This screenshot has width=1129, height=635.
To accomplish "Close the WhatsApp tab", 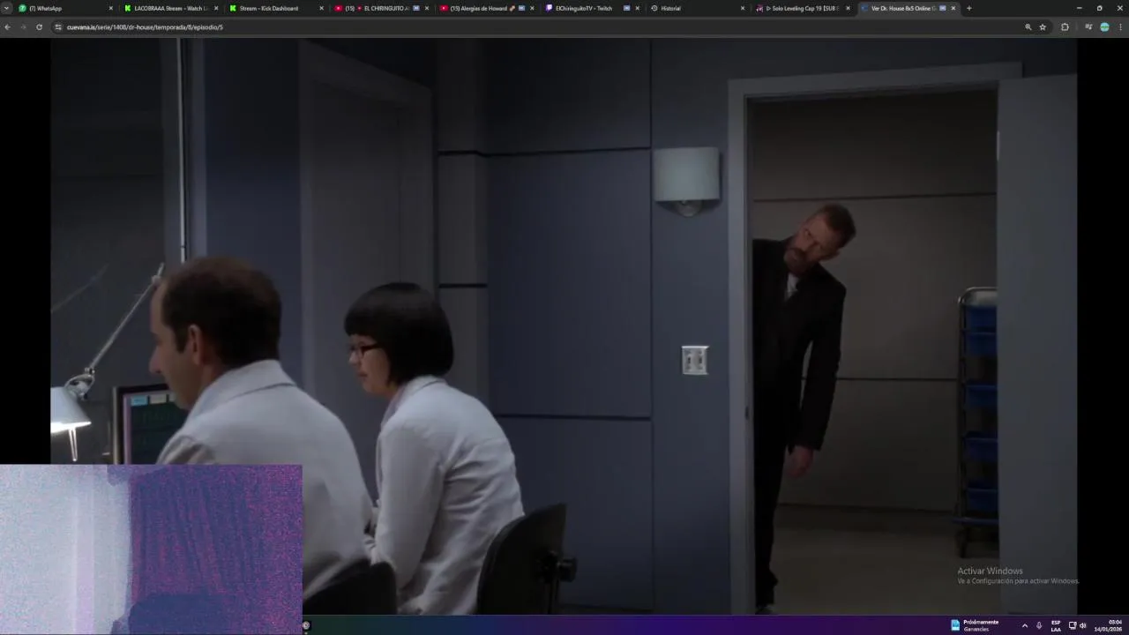I will tap(111, 8).
